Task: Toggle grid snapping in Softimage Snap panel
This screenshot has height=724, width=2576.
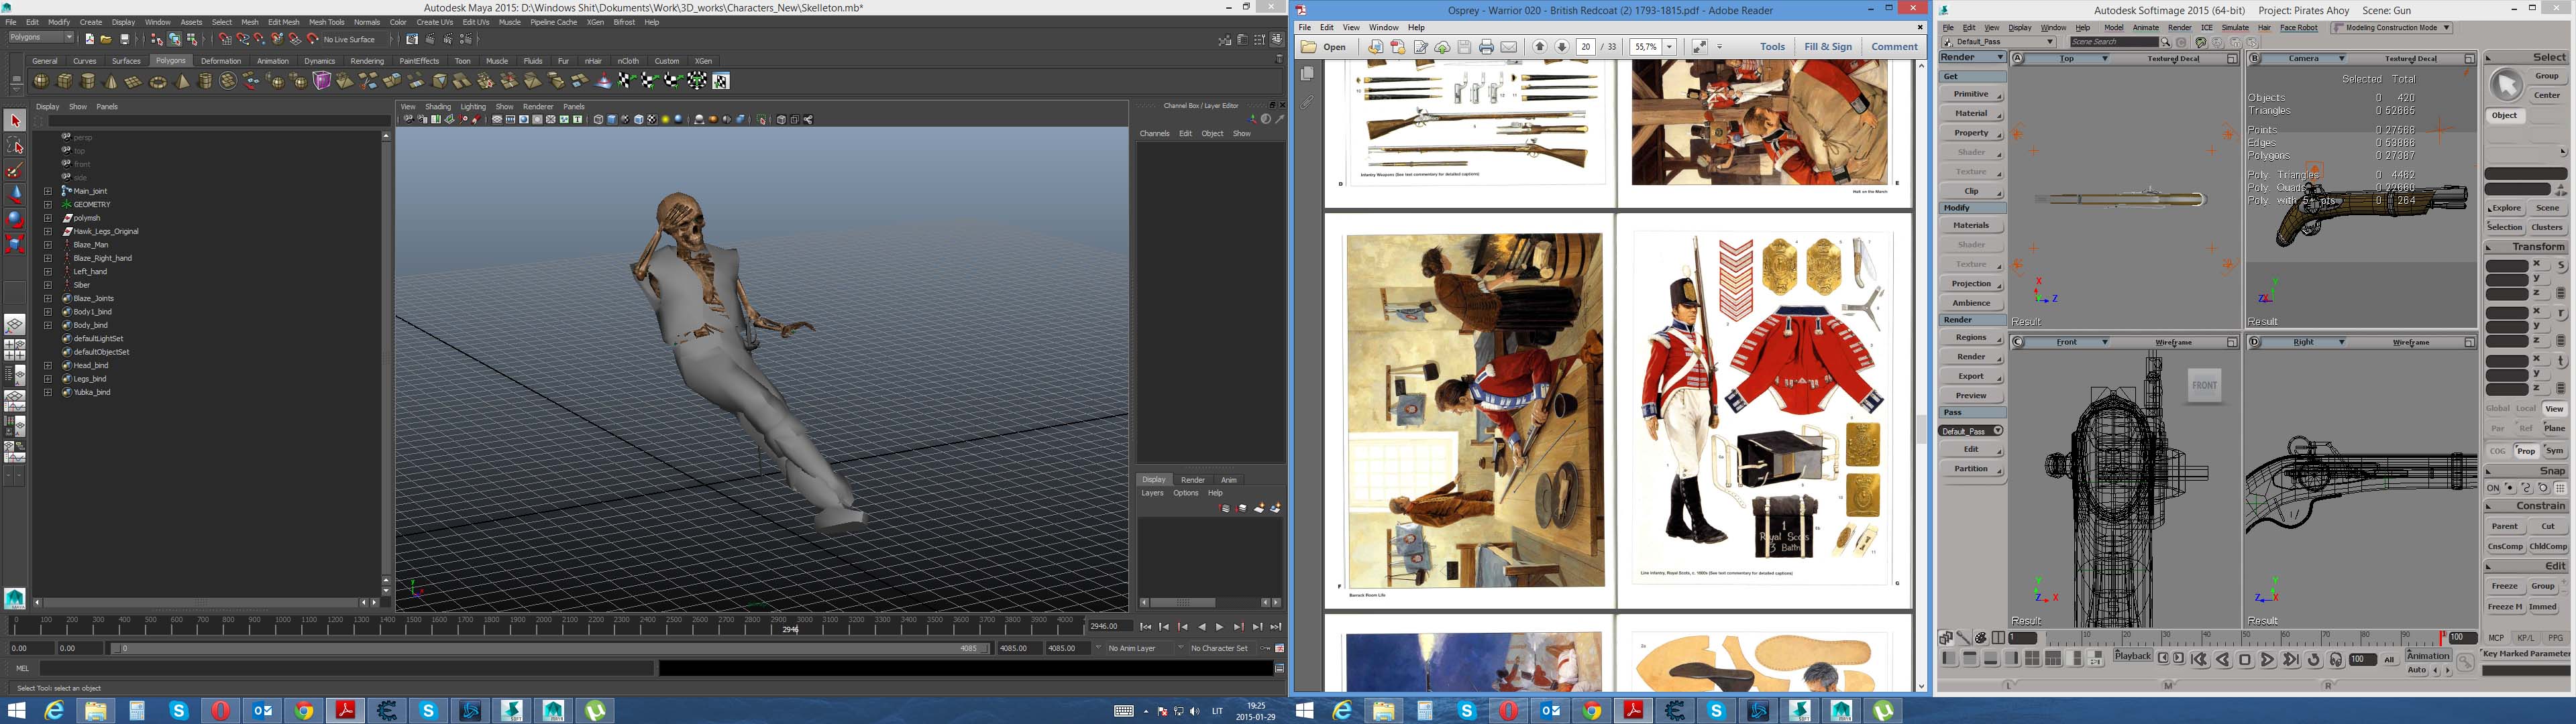Action: 2560,489
